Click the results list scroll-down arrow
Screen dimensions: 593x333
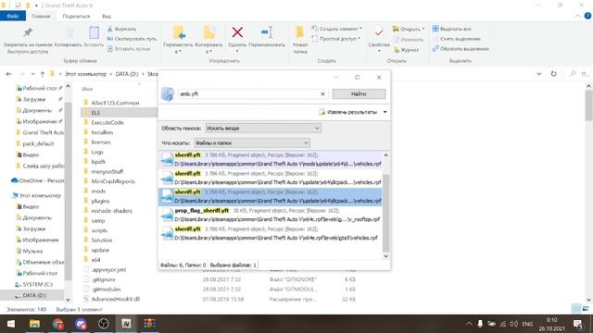385,256
